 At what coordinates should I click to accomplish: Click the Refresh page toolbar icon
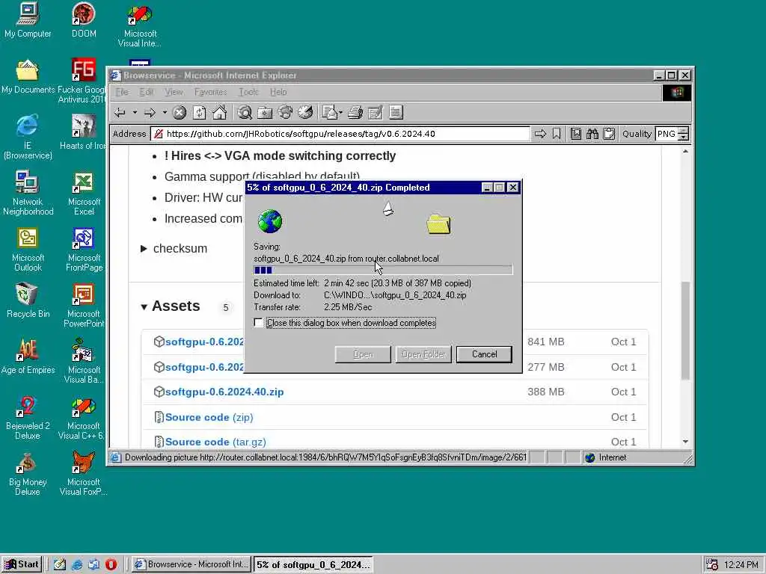pos(199,113)
